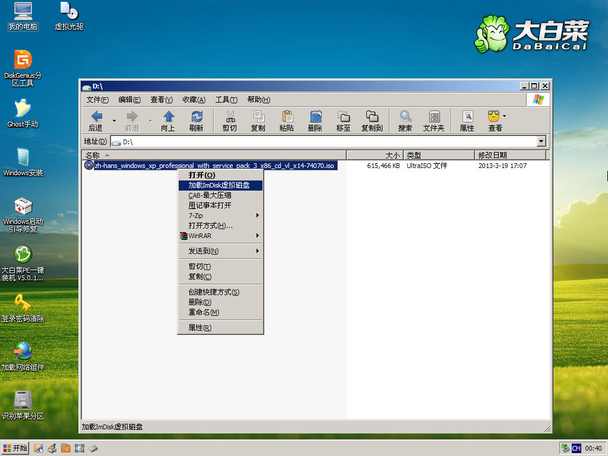
Task: Choose 重命名(M) from context menu
Action: (x=204, y=312)
